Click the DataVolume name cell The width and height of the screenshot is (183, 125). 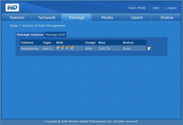(x=31, y=48)
